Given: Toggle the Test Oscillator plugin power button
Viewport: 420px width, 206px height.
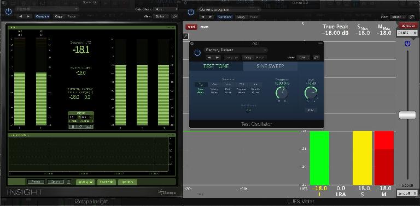Looking at the screenshot, I should pos(197,53).
